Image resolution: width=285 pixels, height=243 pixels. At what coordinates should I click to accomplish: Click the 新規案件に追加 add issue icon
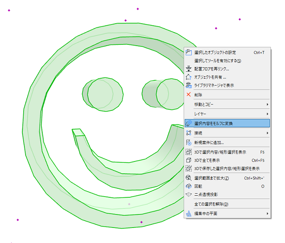coord(189,142)
